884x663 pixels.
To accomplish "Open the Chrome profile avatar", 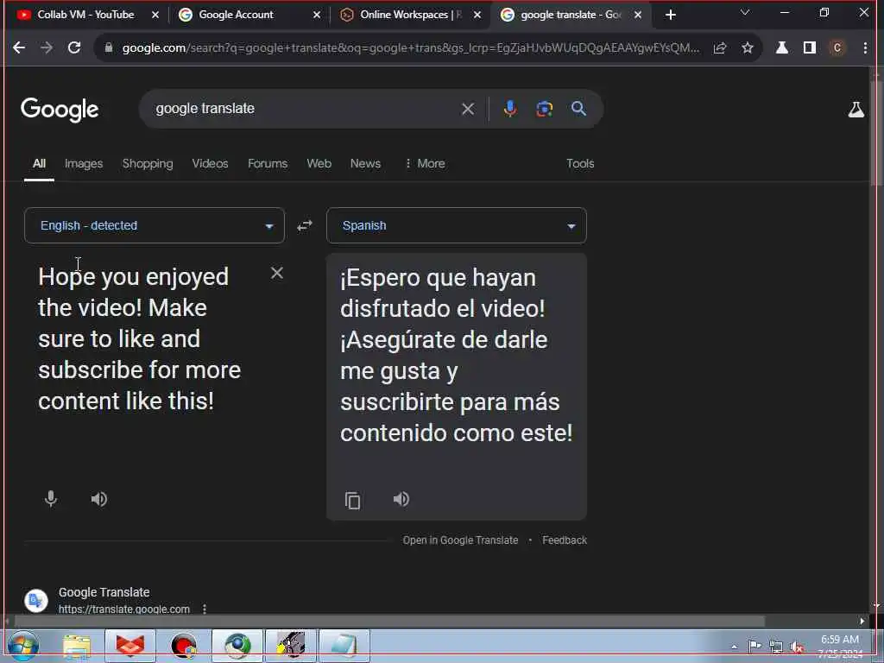I will click(837, 48).
